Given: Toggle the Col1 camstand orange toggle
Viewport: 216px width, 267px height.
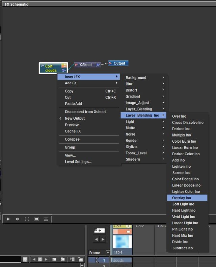Looking at the screenshot, I should (x=128, y=232).
